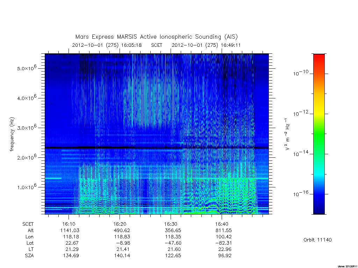Click the 'SCET' label between the header dates
The height and width of the screenshot is (268, 358).
tap(157, 45)
